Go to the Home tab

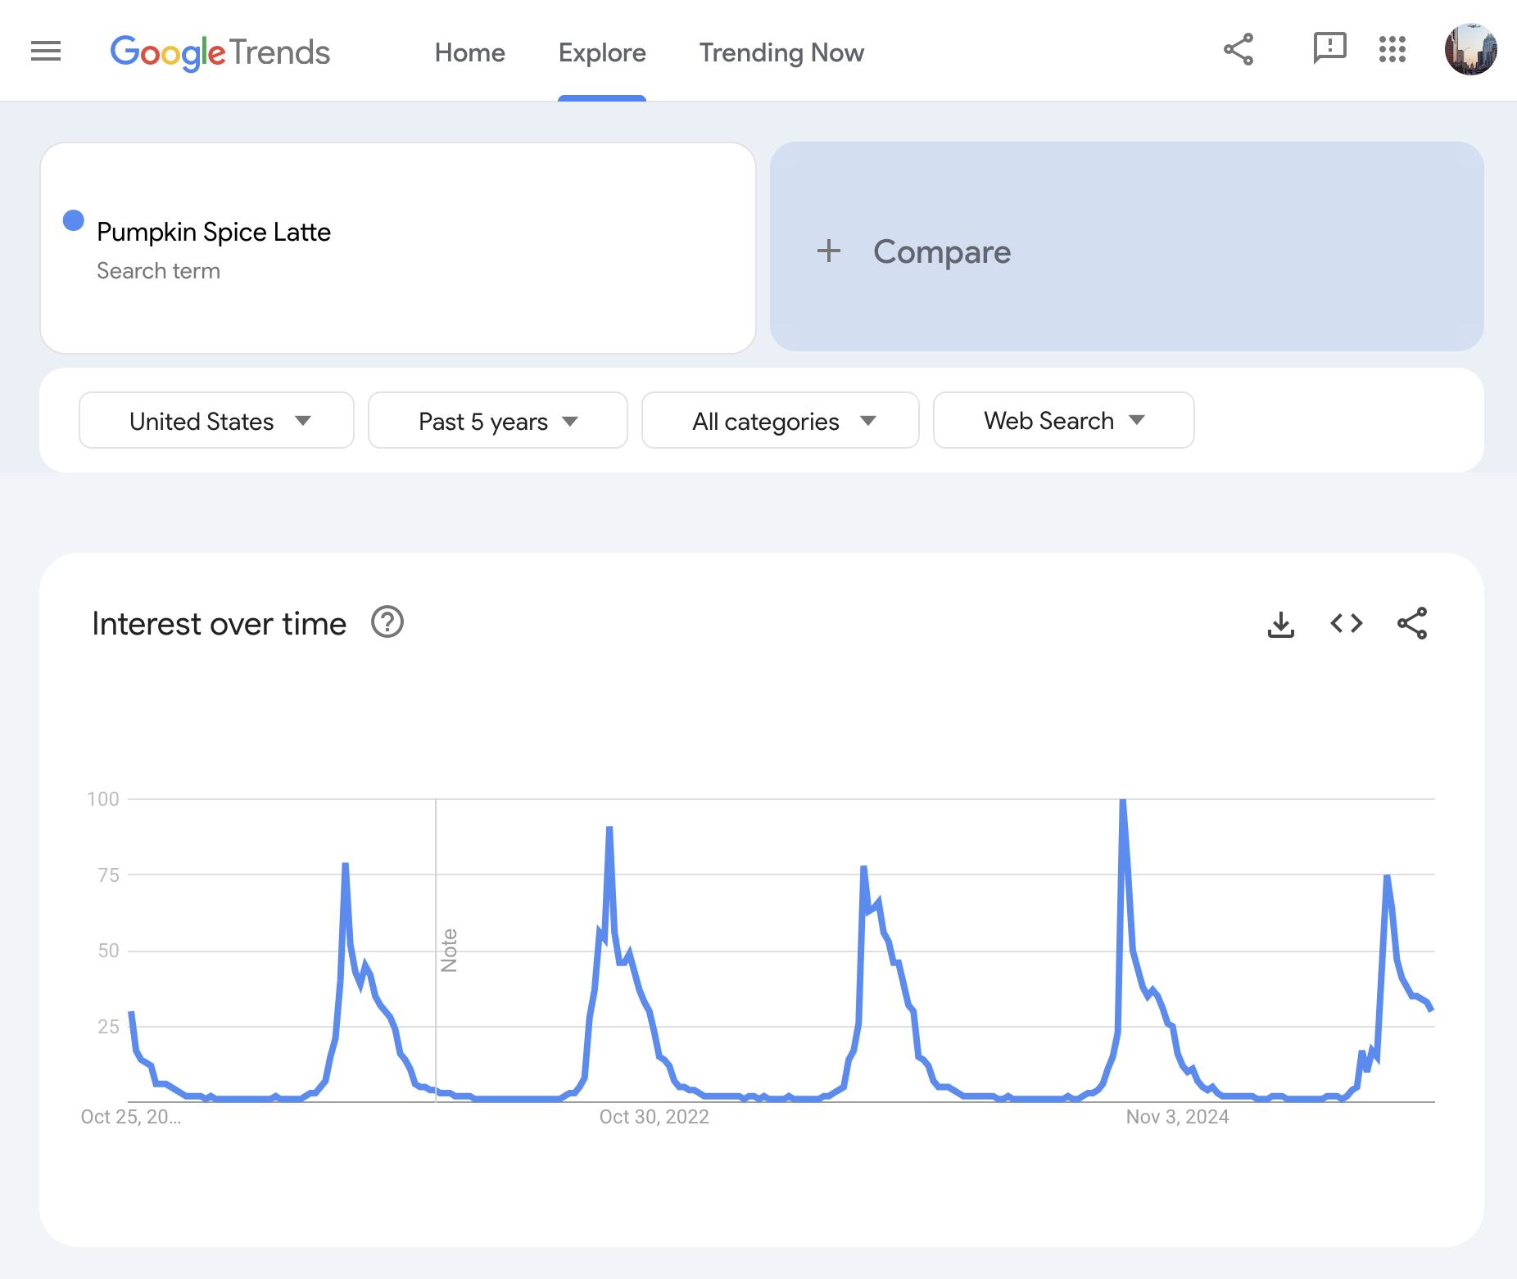469,53
